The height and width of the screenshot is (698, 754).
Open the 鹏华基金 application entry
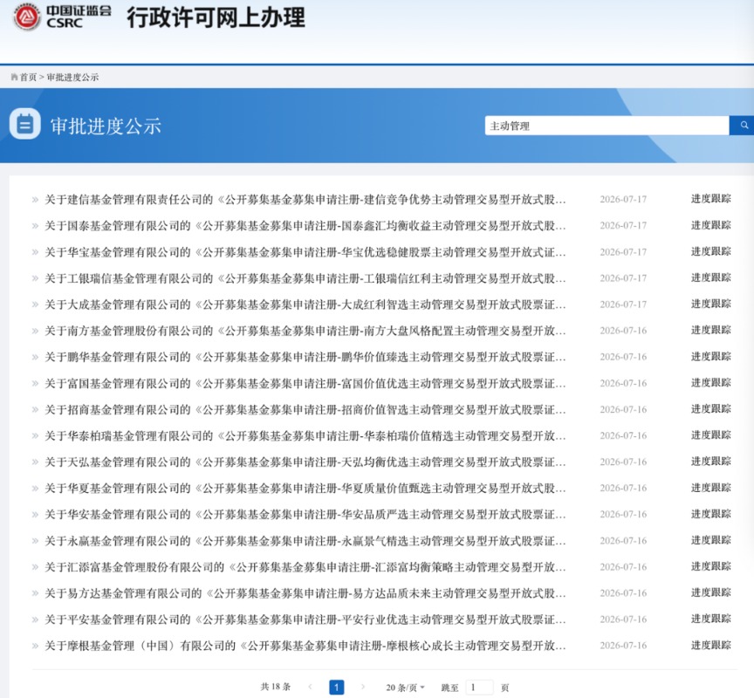(305, 357)
